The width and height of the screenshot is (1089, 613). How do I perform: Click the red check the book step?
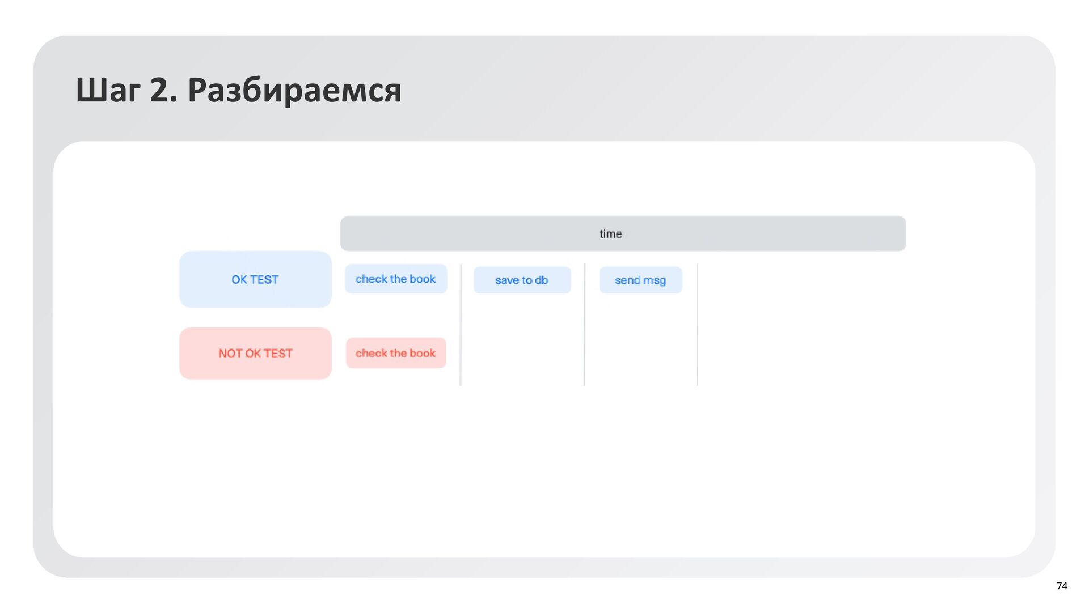click(x=395, y=353)
